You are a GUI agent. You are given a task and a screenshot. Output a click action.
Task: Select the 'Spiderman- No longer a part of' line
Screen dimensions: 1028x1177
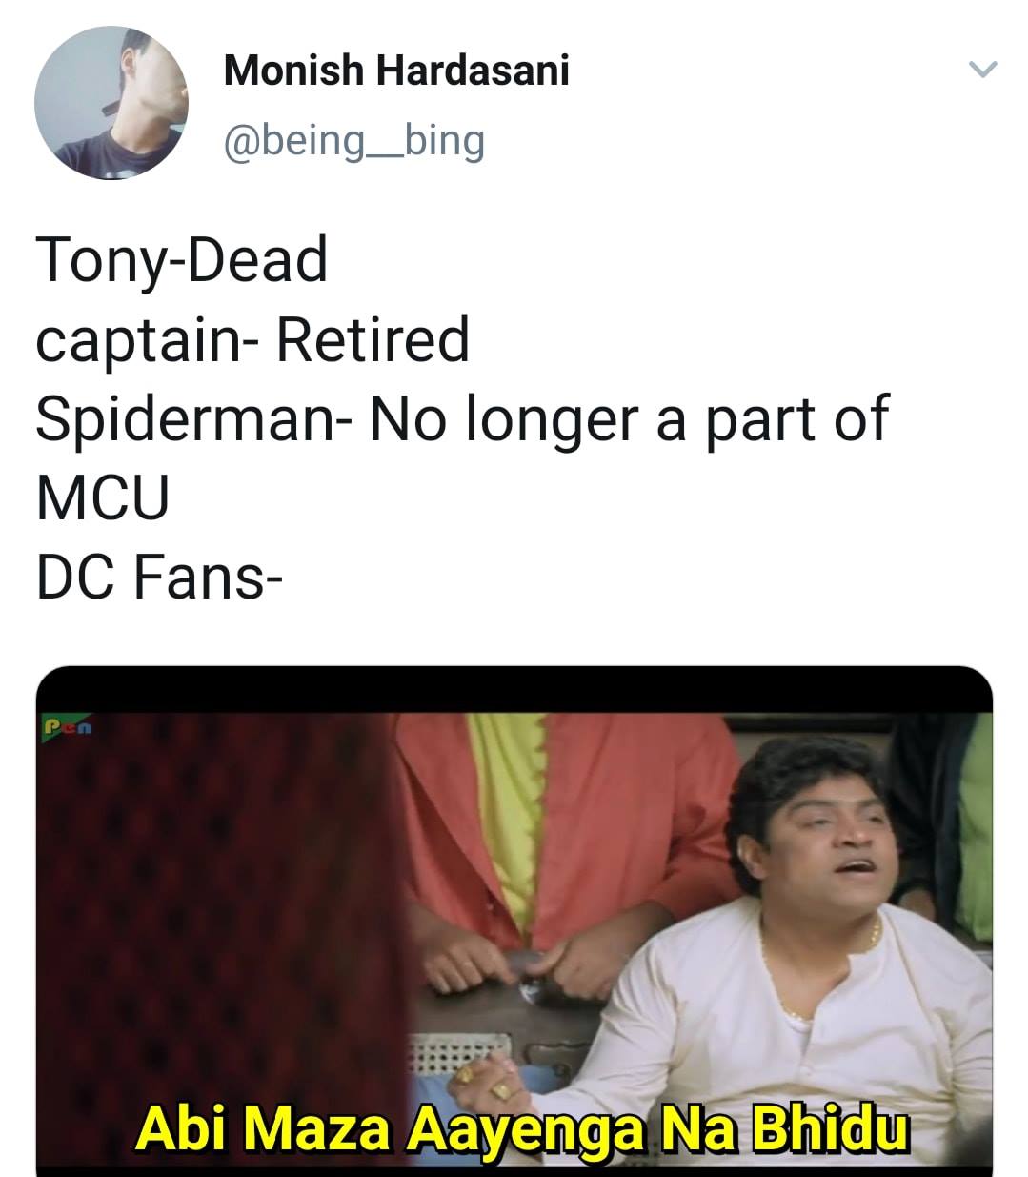[x=462, y=419]
